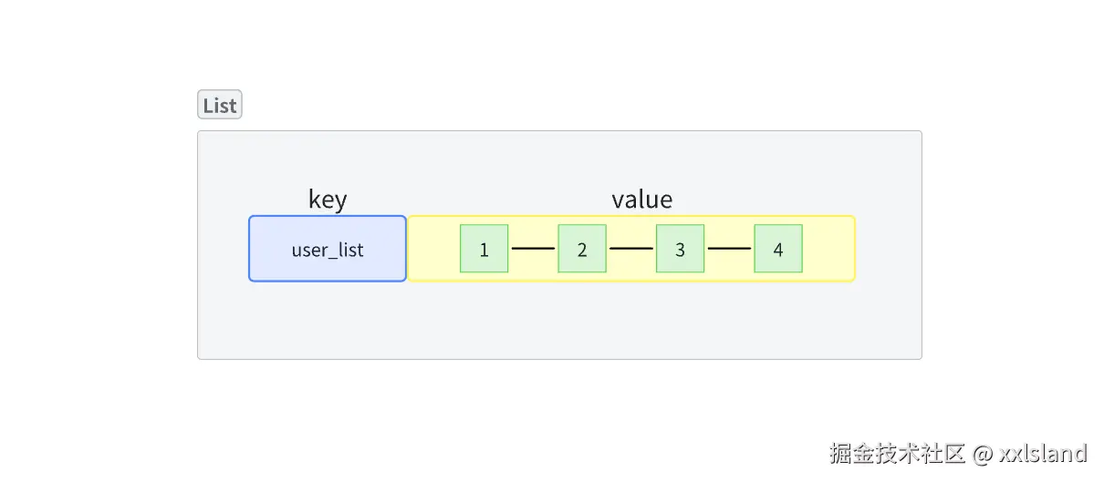1104x482 pixels.
Task: Click the @ symbol in the watermark
Action: 983,454
